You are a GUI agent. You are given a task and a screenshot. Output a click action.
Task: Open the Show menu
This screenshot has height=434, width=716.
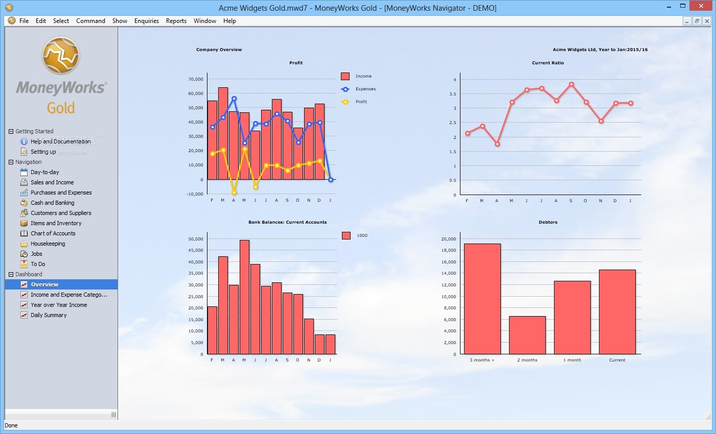coord(120,21)
